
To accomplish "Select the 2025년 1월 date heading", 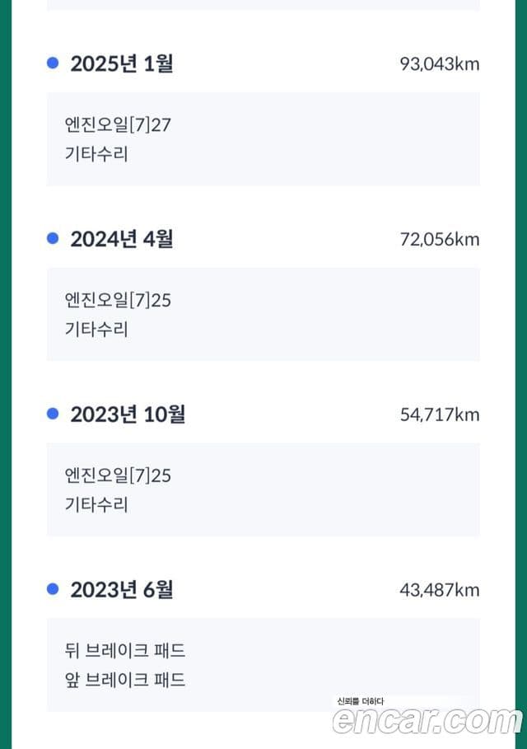I will 122,63.
